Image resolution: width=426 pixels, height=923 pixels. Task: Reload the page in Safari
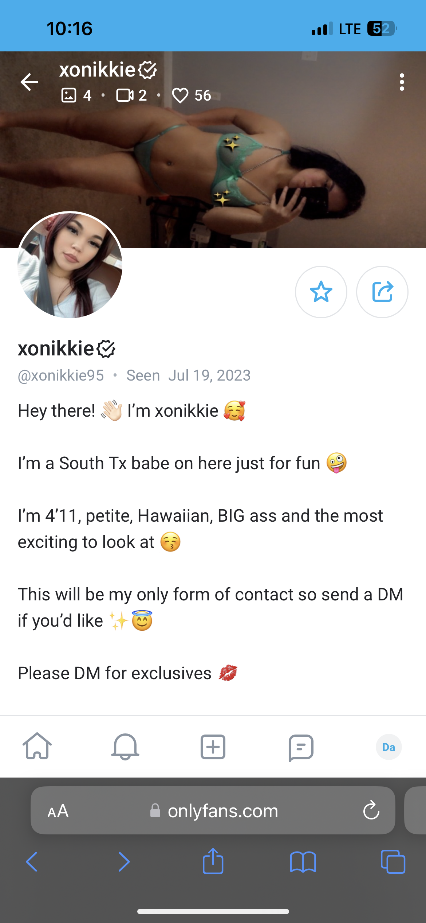pyautogui.click(x=371, y=811)
